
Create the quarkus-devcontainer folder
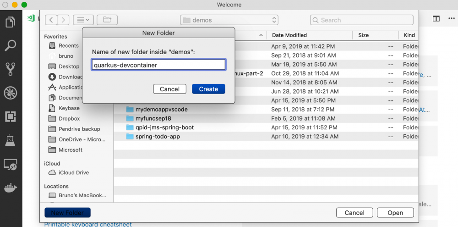click(x=208, y=89)
